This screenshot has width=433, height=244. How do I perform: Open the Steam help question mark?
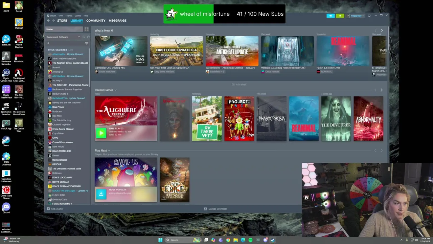tap(347, 16)
